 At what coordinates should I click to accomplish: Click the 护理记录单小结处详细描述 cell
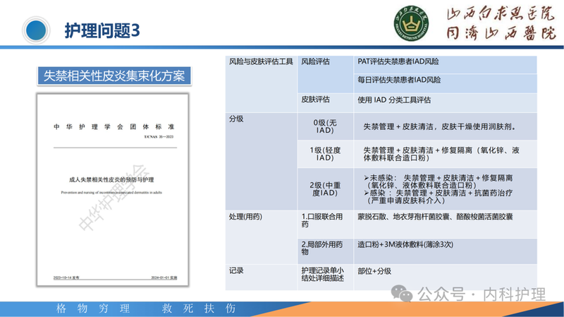pos(326,277)
